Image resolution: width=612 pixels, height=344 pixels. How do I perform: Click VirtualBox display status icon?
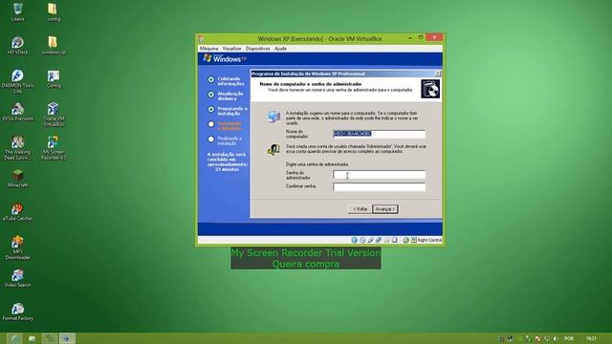coord(395,240)
